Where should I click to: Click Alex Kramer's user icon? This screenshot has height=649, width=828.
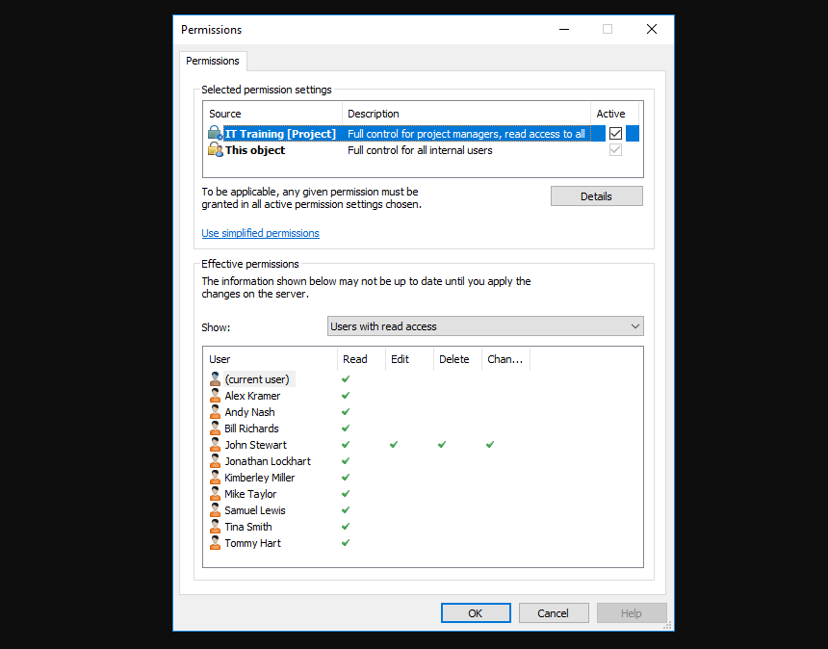215,395
